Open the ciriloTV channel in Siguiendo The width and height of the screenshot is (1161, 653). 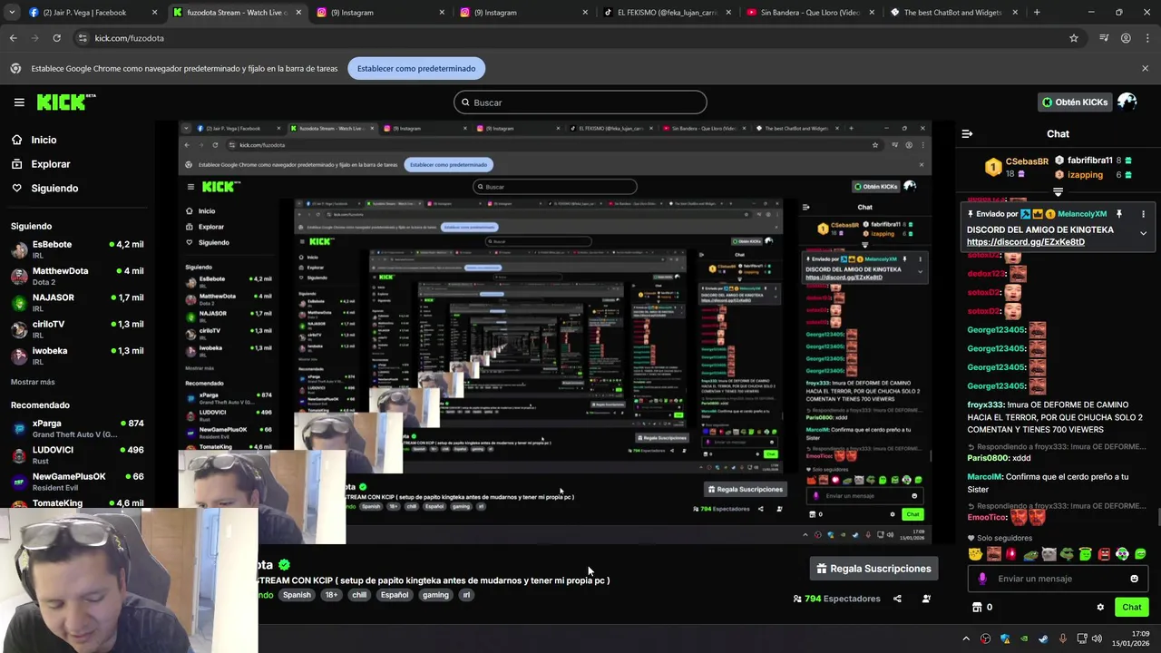[77, 328]
